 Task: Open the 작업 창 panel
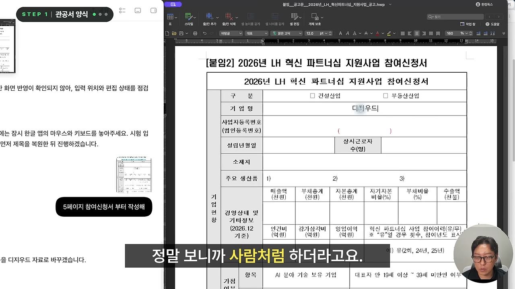point(468,24)
